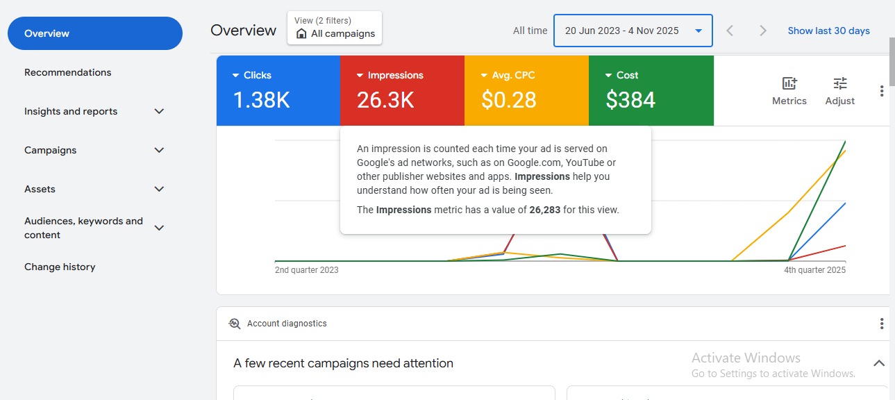Select Recommendations in the sidebar
Screen dimensions: 895x400
(x=67, y=72)
